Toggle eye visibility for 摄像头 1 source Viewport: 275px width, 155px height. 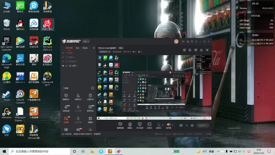63,57
